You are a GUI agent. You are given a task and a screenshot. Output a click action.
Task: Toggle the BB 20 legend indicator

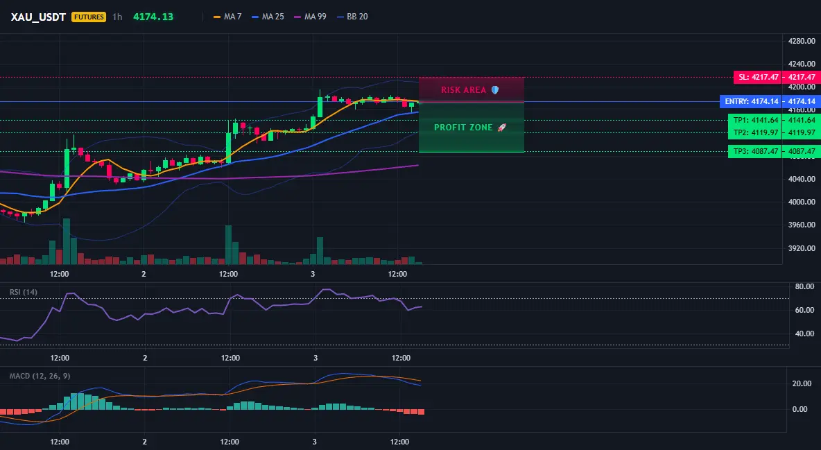coord(352,17)
